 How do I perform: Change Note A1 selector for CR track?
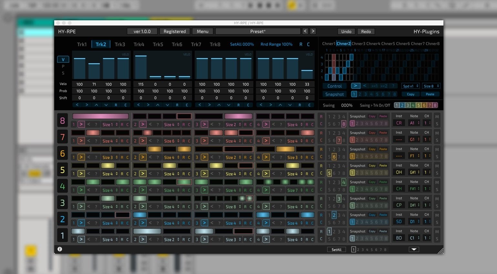[414, 123]
